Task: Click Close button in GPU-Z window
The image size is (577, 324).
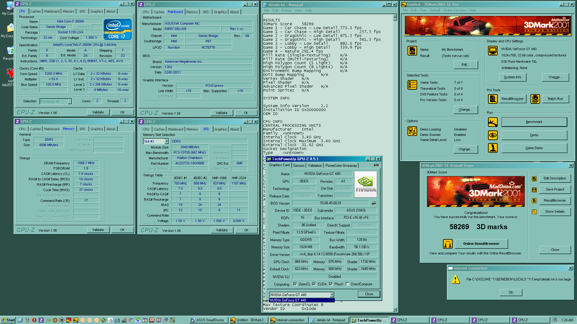Action: coord(369,294)
